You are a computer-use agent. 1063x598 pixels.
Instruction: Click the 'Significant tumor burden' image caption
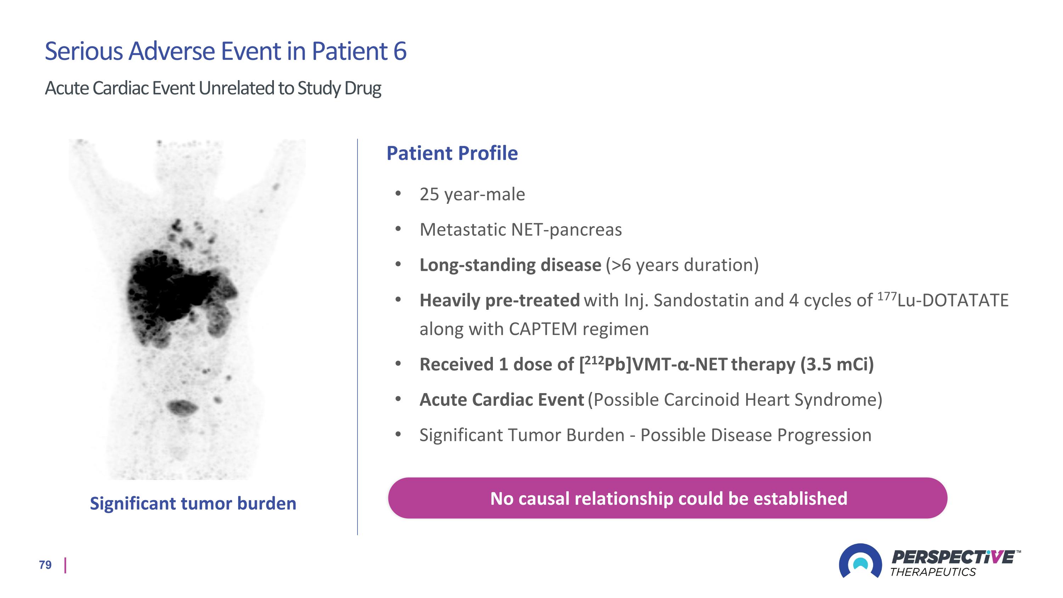193,503
